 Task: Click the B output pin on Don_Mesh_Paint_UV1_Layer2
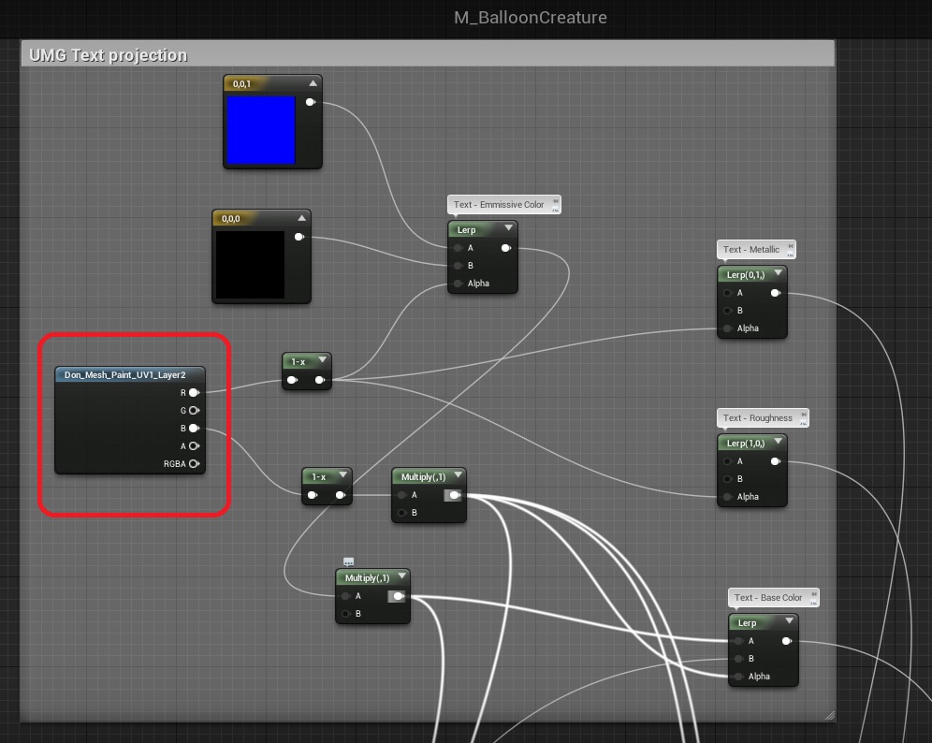[x=194, y=428]
